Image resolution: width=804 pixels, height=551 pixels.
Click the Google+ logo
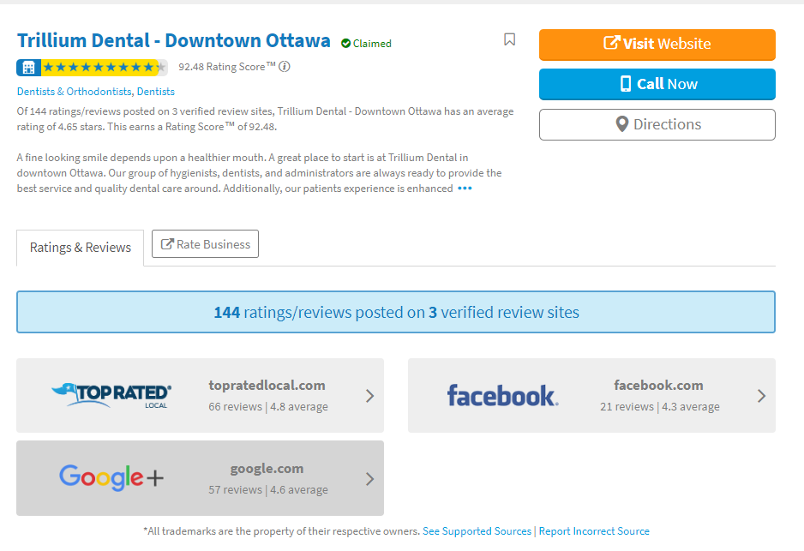click(111, 477)
